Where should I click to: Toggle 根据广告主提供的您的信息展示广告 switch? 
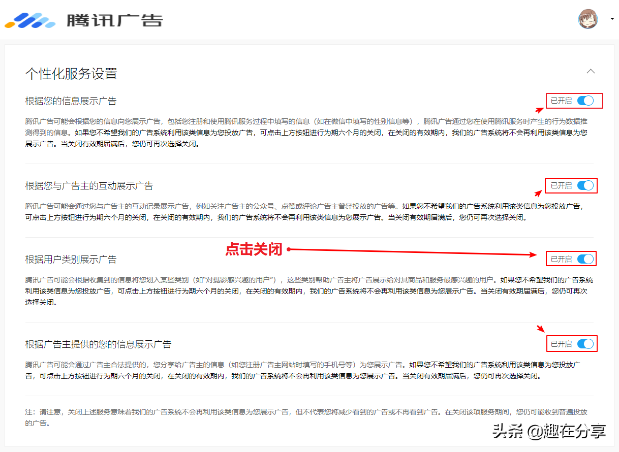point(585,344)
